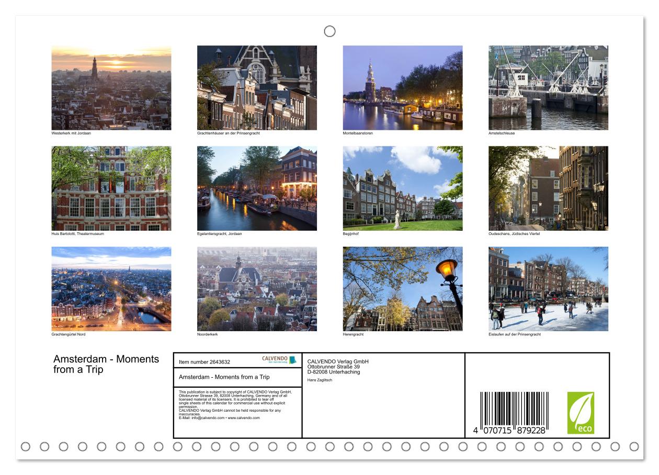
Task: Click the Noorderkerk photo
Action: pos(257,289)
